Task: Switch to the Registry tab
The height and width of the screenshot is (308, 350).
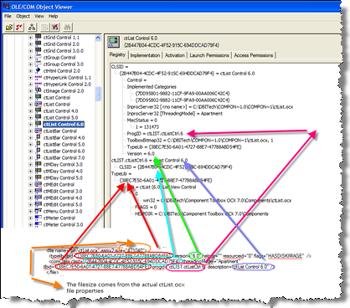Action: [x=117, y=54]
